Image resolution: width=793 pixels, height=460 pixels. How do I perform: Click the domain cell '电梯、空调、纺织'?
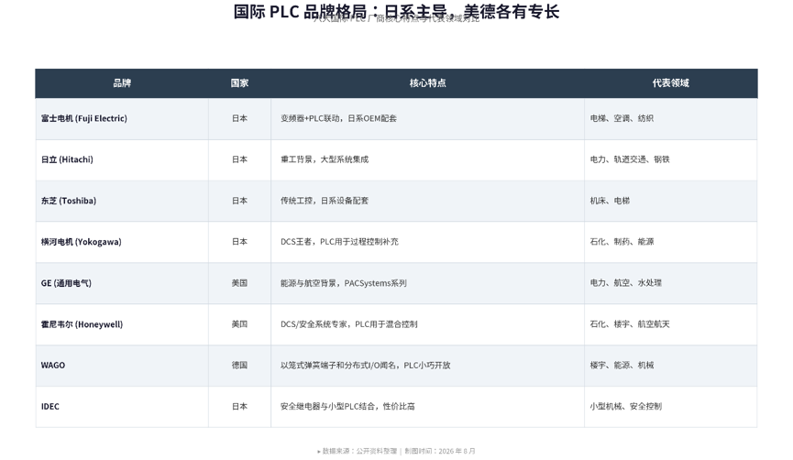(x=670, y=119)
